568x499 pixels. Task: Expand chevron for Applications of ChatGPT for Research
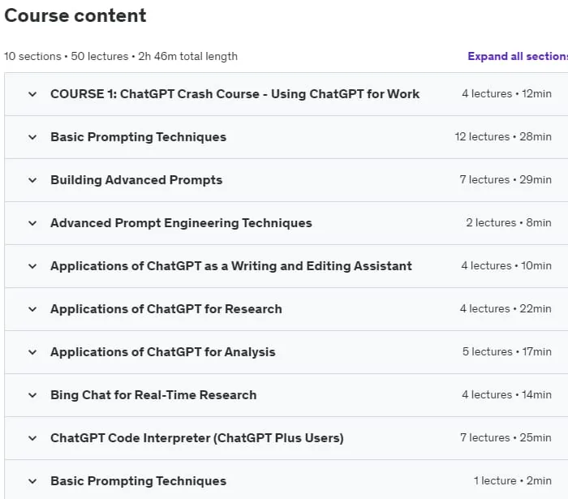[x=32, y=309]
